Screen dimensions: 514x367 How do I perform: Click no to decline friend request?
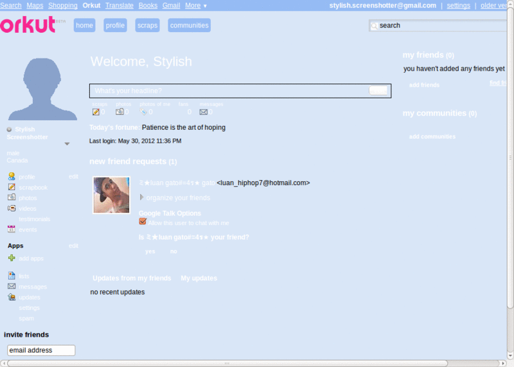(173, 251)
